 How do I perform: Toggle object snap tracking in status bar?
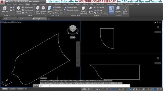[112, 89]
